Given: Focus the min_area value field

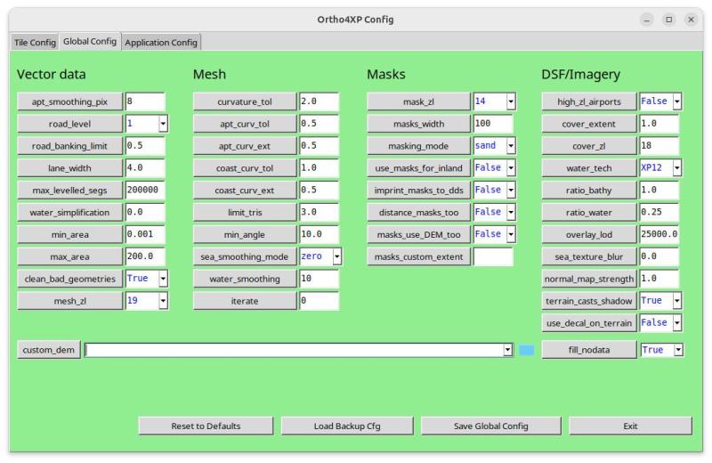Looking at the screenshot, I should (145, 234).
